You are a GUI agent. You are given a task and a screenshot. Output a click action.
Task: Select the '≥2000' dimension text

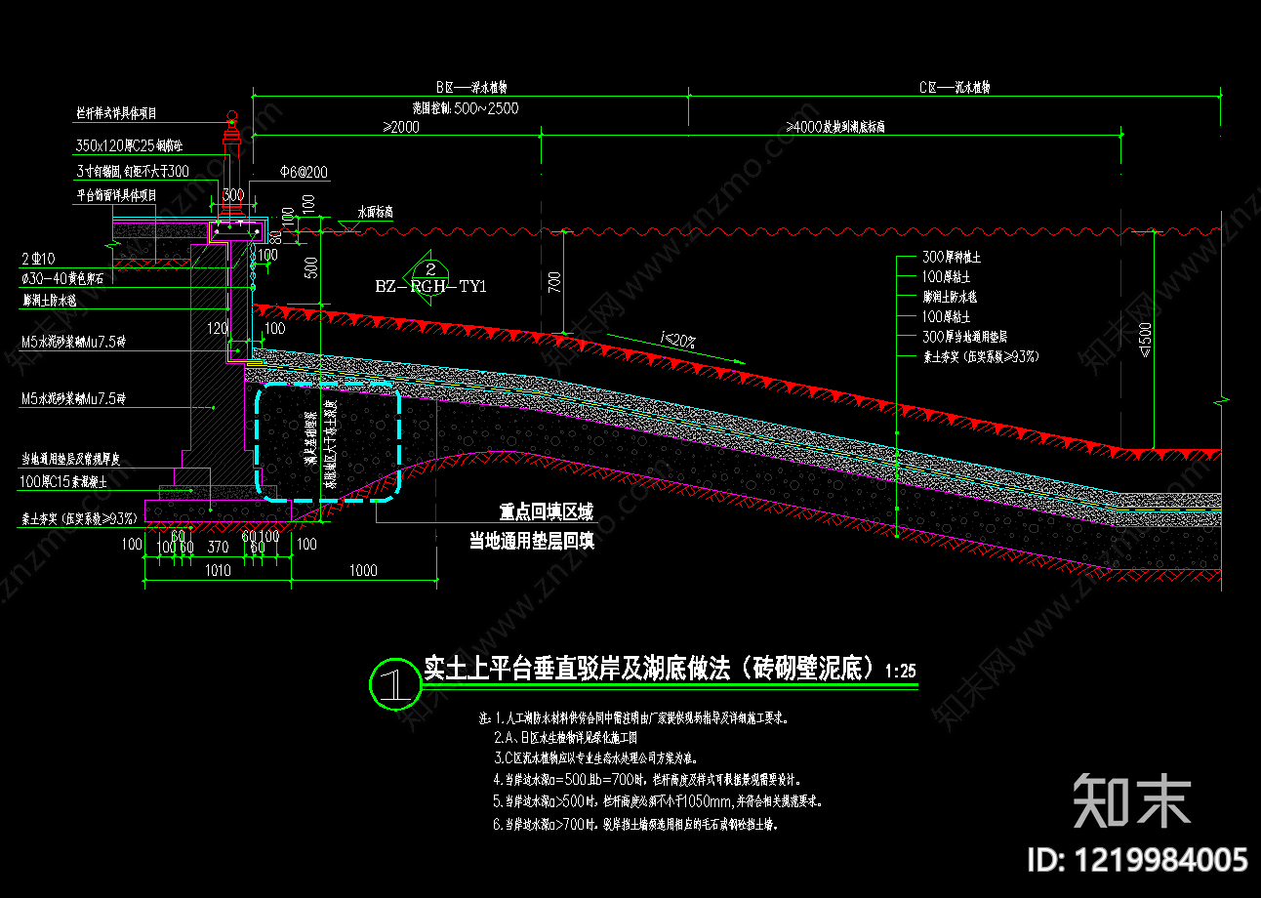[x=401, y=128]
